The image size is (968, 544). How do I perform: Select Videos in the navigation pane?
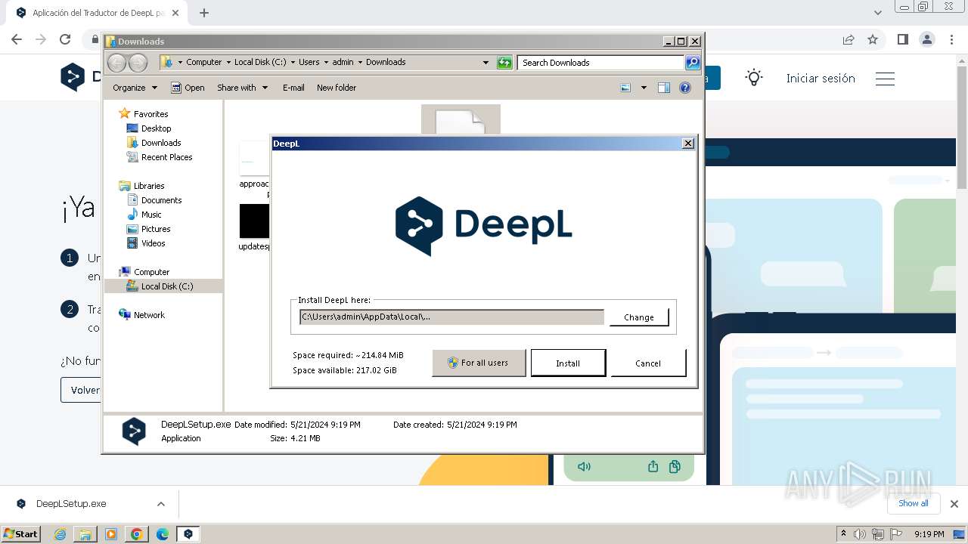pos(153,243)
